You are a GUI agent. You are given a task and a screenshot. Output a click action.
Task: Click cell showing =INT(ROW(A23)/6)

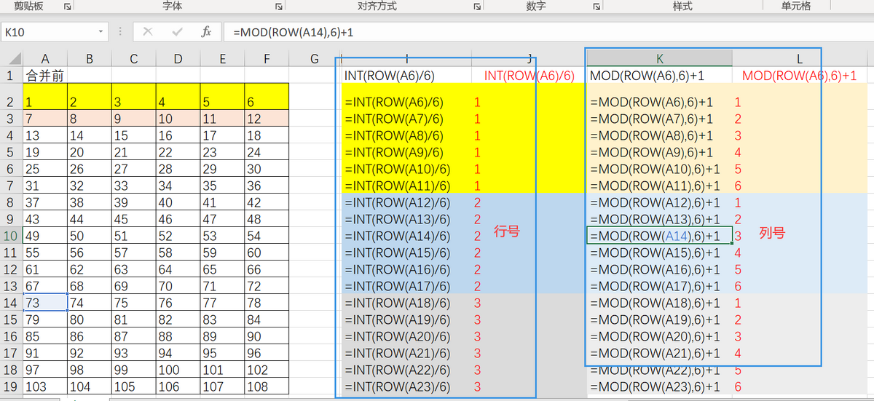tap(406, 386)
